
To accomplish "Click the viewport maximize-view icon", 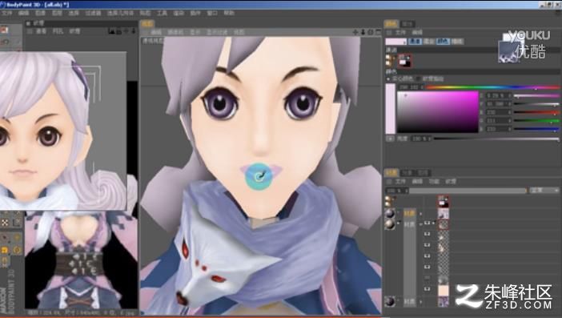I will [x=378, y=32].
